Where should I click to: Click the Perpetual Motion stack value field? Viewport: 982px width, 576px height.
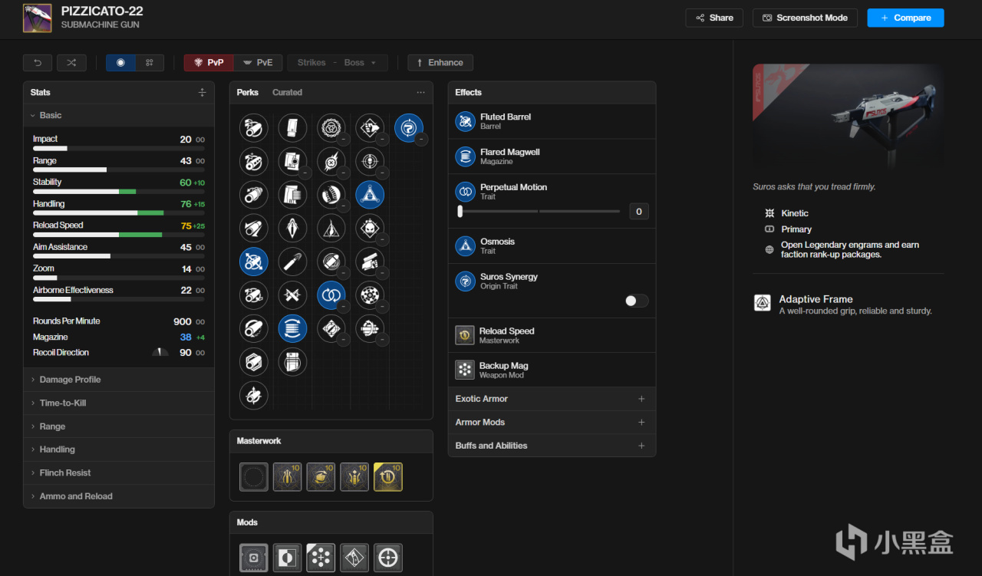click(x=639, y=212)
